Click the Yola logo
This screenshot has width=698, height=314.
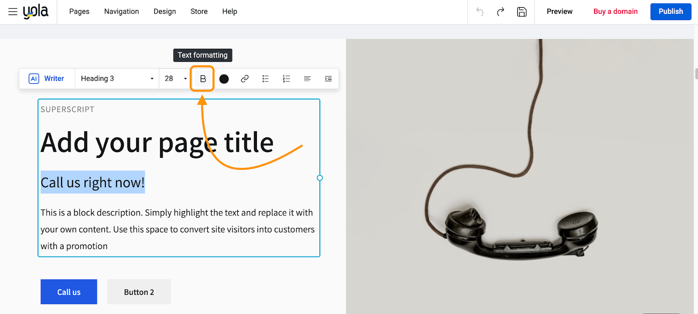click(x=36, y=12)
